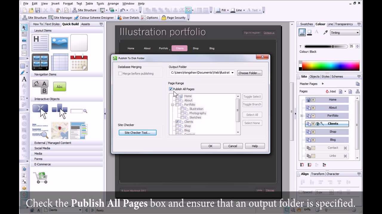Select the Artistic Text 'A' tool
The width and height of the screenshot is (382, 214).
(x=24, y=79)
